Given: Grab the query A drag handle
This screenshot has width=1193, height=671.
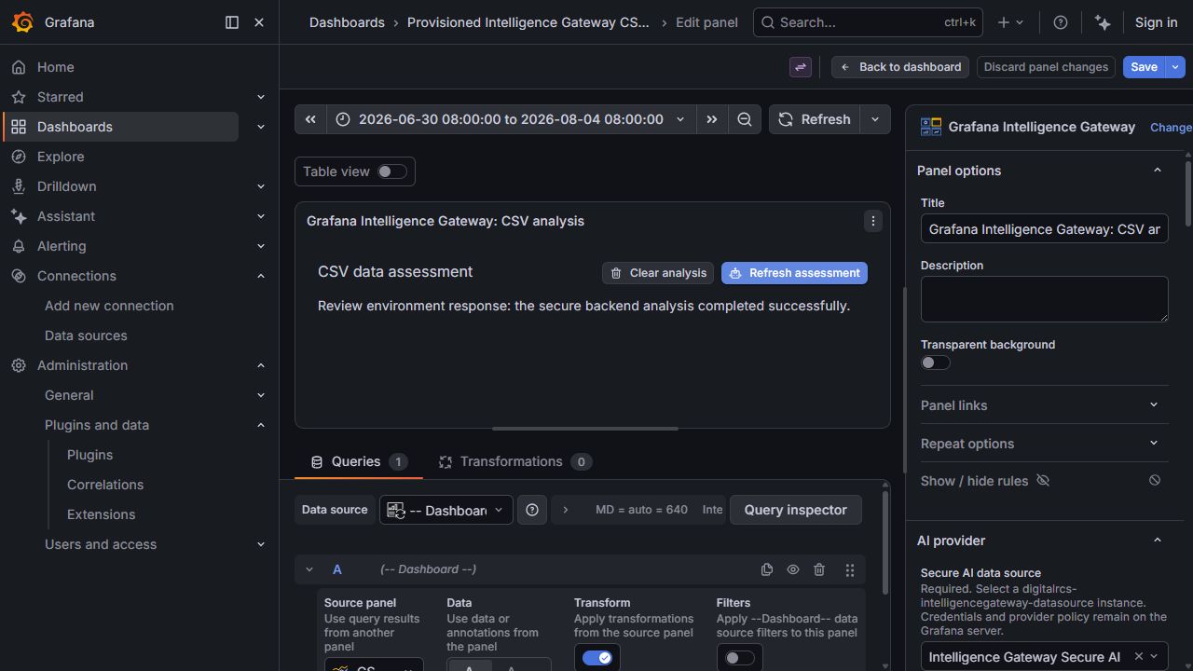Looking at the screenshot, I should (850, 569).
